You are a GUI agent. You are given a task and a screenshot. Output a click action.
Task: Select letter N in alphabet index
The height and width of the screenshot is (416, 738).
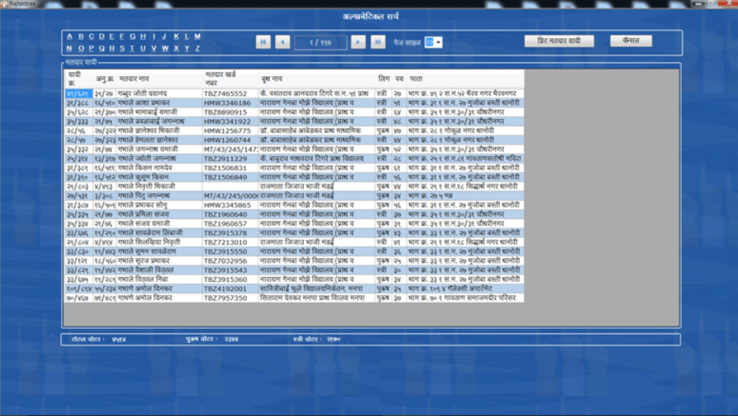click(70, 48)
